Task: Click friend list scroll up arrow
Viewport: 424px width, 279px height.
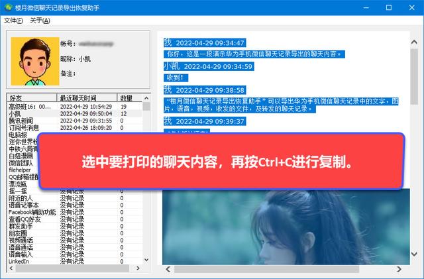Action: pos(146,97)
